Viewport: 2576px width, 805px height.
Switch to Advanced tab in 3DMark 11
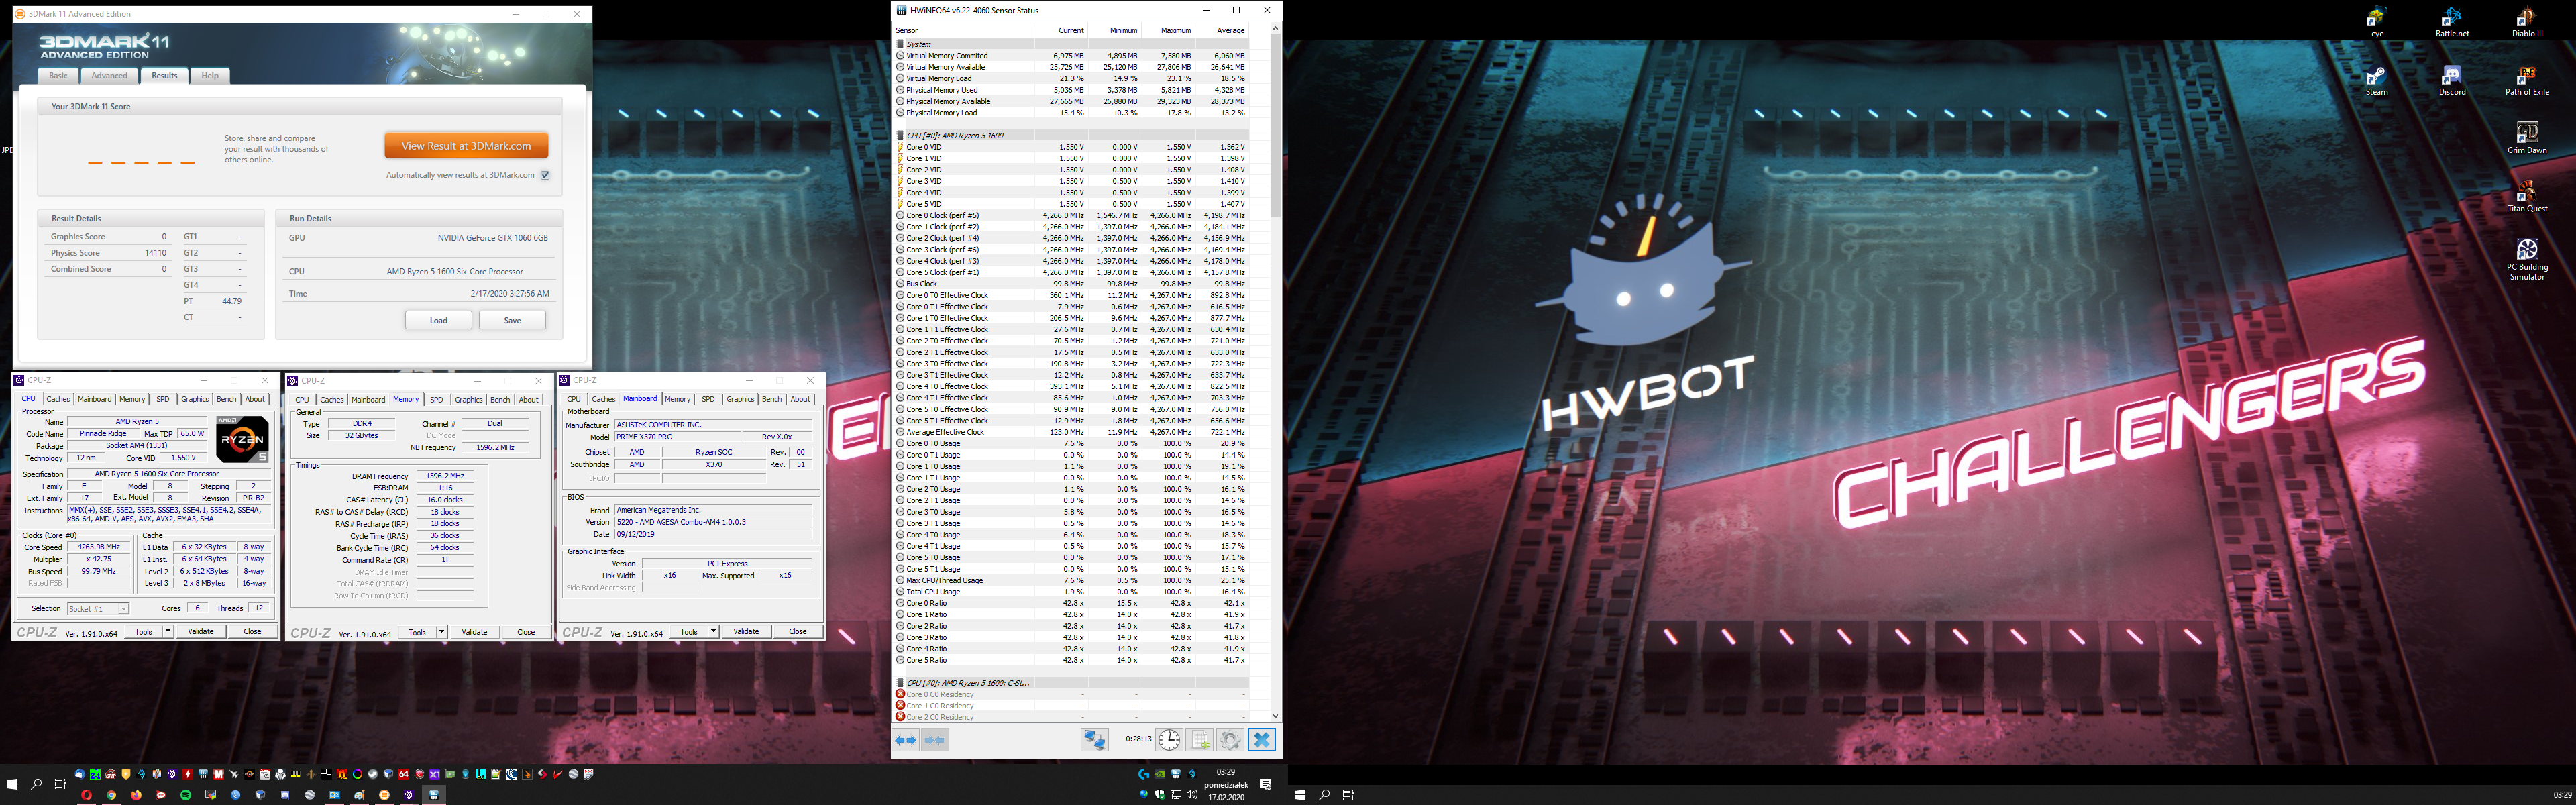coord(109,76)
